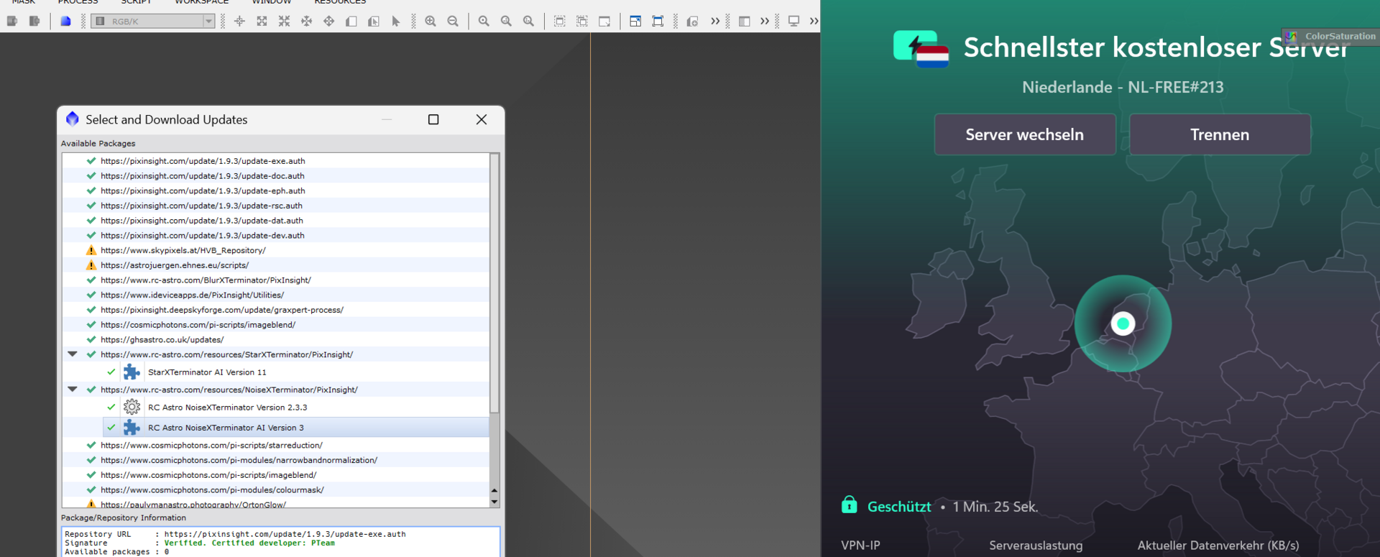This screenshot has width=1380, height=557.
Task: Click the package list scroll-down arrow
Action: click(494, 502)
